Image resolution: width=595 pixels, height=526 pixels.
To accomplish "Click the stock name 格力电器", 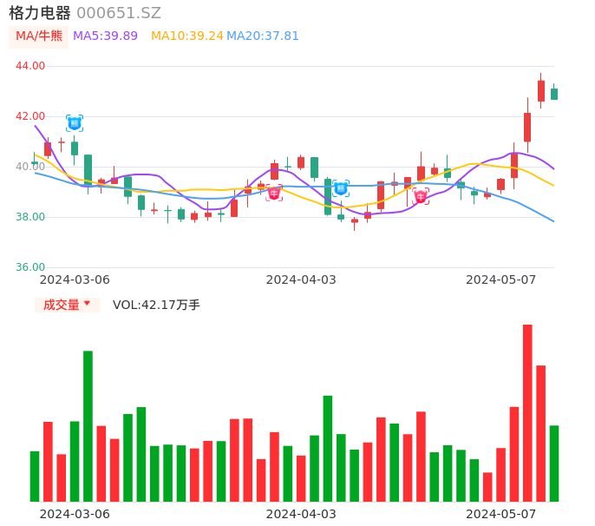I will pos(40,13).
